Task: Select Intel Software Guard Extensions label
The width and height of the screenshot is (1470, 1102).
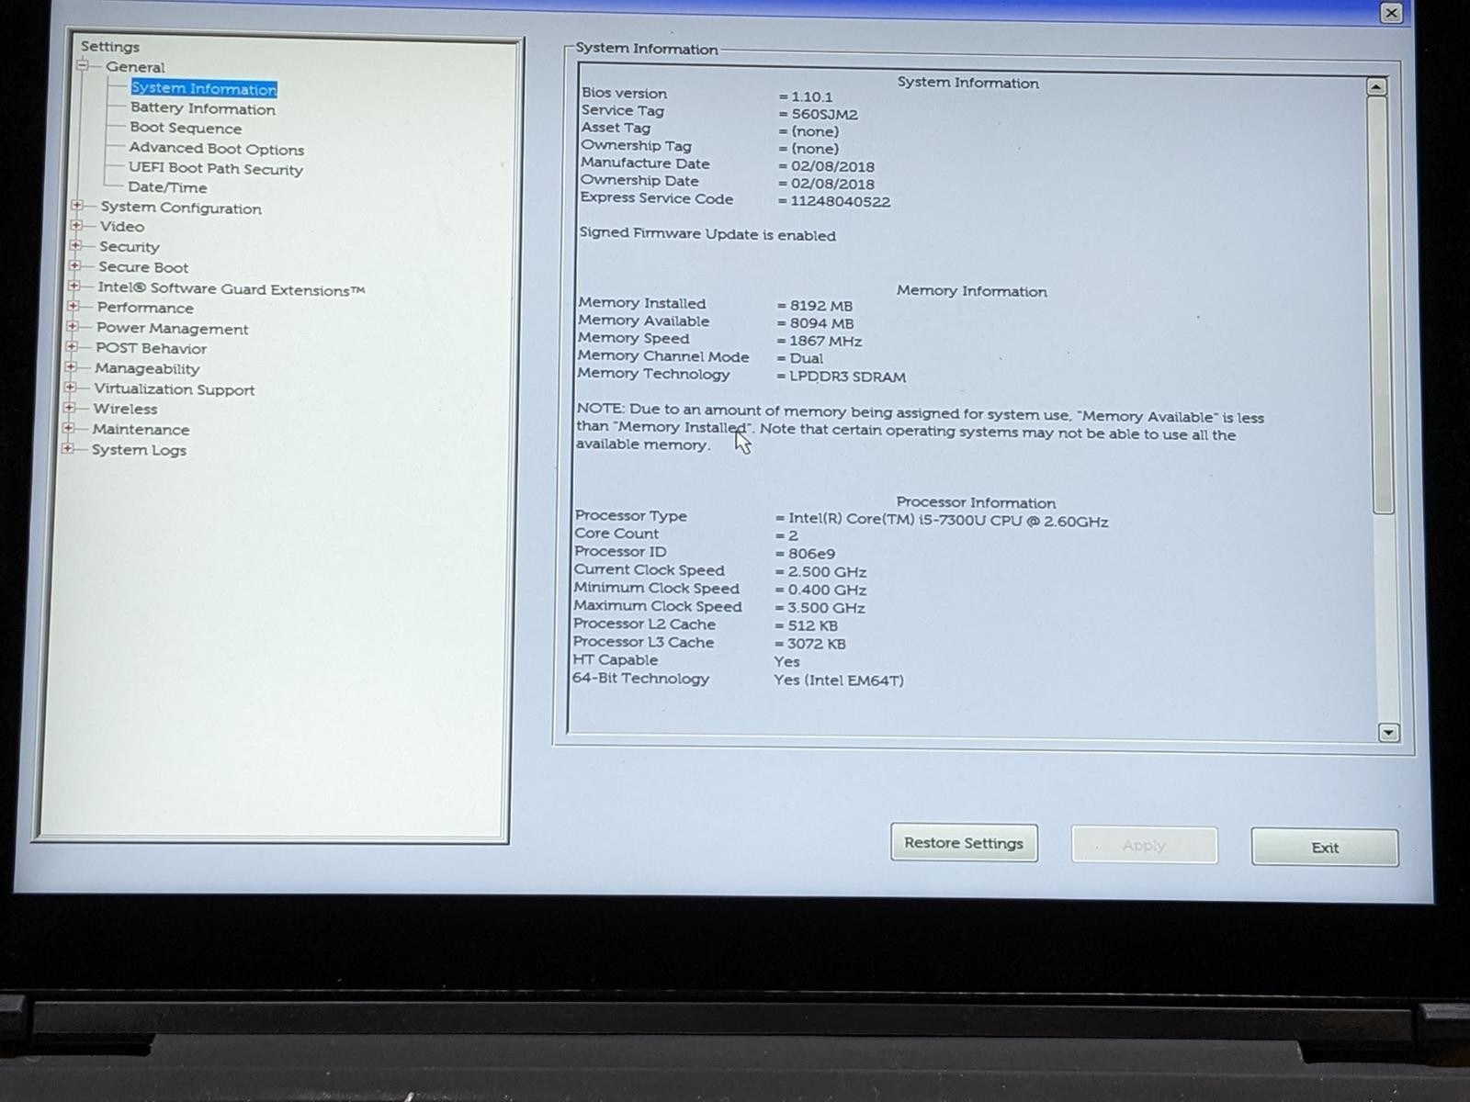Action: point(231,289)
